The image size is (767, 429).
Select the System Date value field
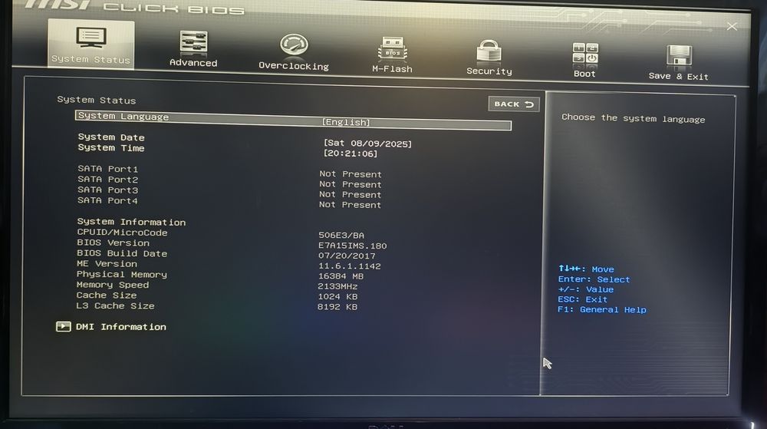tap(367, 144)
